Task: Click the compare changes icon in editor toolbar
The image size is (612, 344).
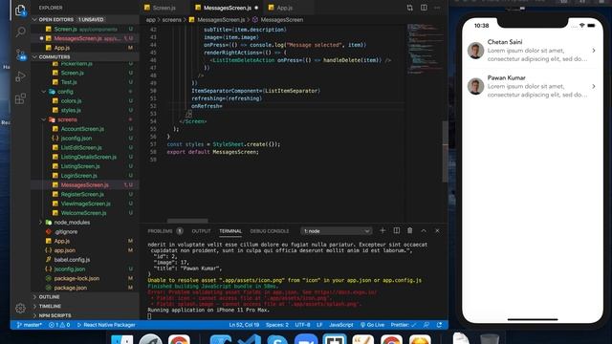Action: [x=409, y=8]
